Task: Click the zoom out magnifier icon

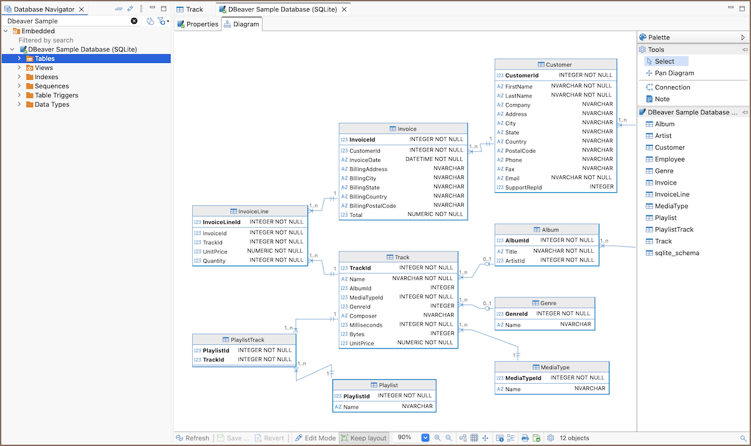Action: (448, 438)
